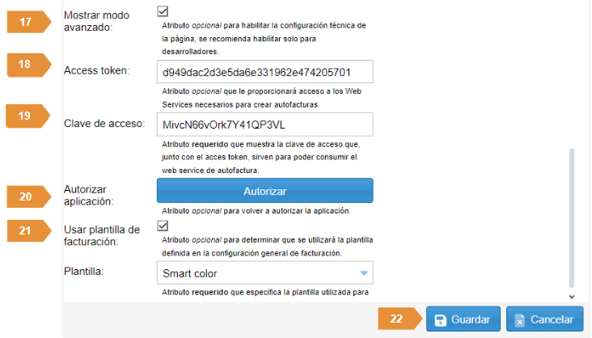Click the document icon on Cancelar
This screenshot has width=592, height=338.
[x=519, y=320]
